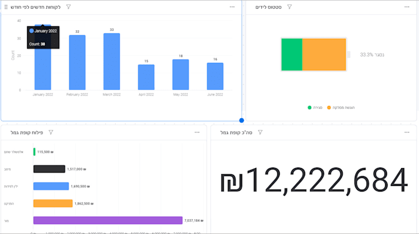Click the vertical 'Count' y-axis title
This screenshot has width=419, height=234.
(x=13, y=55)
